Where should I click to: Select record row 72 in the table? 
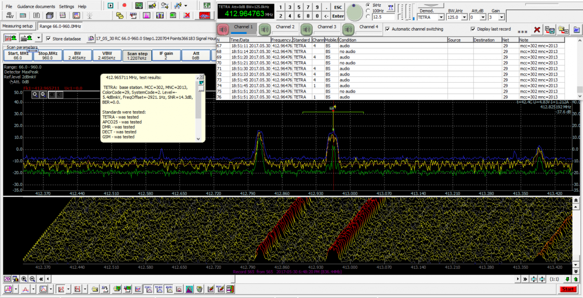(x=249, y=74)
